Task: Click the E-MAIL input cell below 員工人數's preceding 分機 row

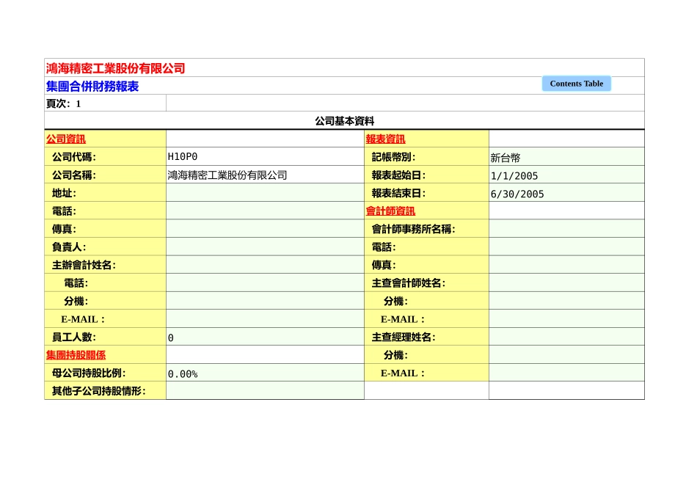Action: [265, 318]
